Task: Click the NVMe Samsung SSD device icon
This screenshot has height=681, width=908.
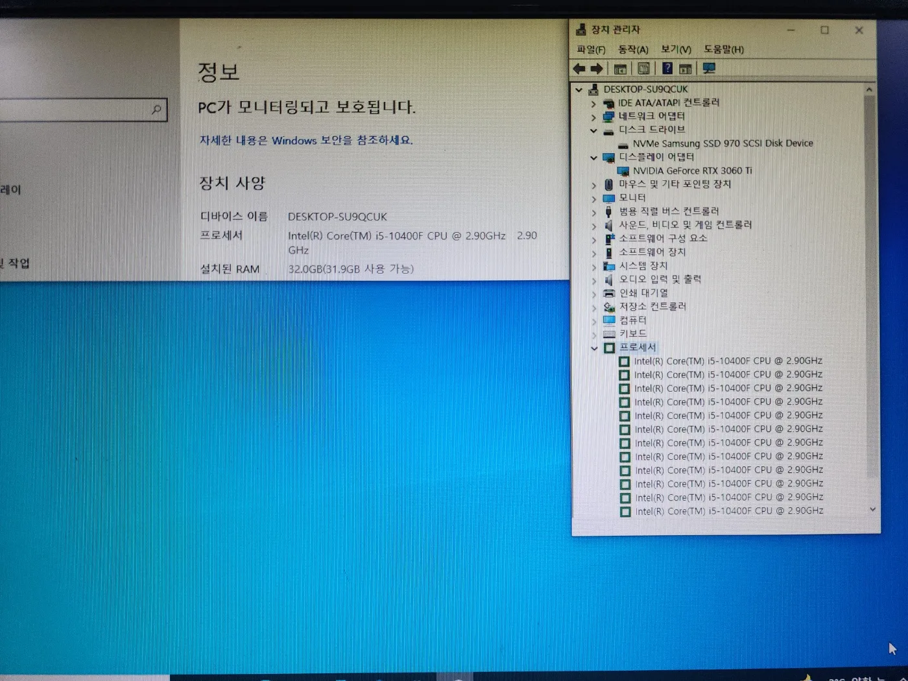Action: pos(623,145)
